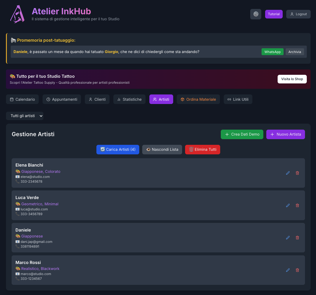316x295 pixels.
Task: Click the green WhatsApp reminder button
Action: (272, 52)
